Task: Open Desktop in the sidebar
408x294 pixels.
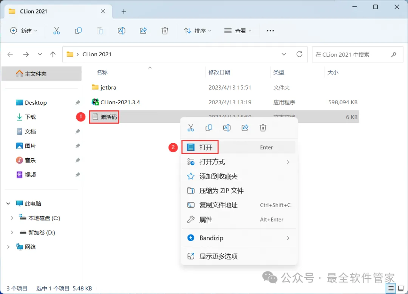Action: tap(36, 102)
